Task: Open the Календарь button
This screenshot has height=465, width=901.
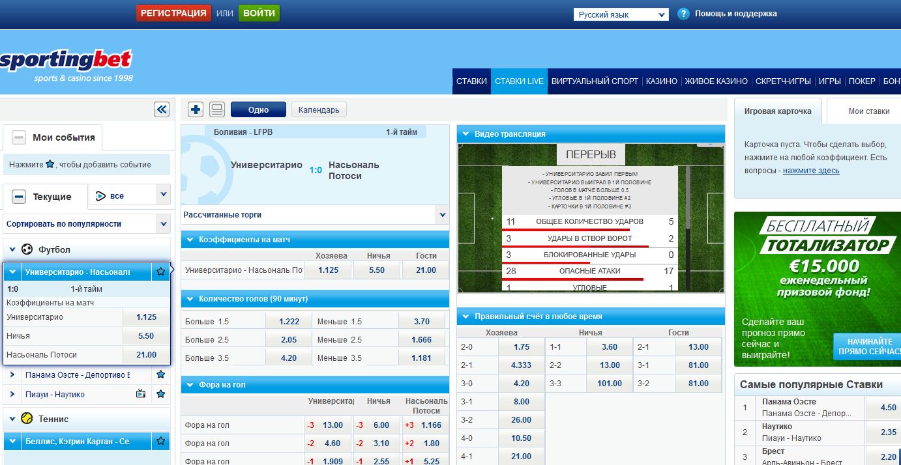Action: pos(319,109)
